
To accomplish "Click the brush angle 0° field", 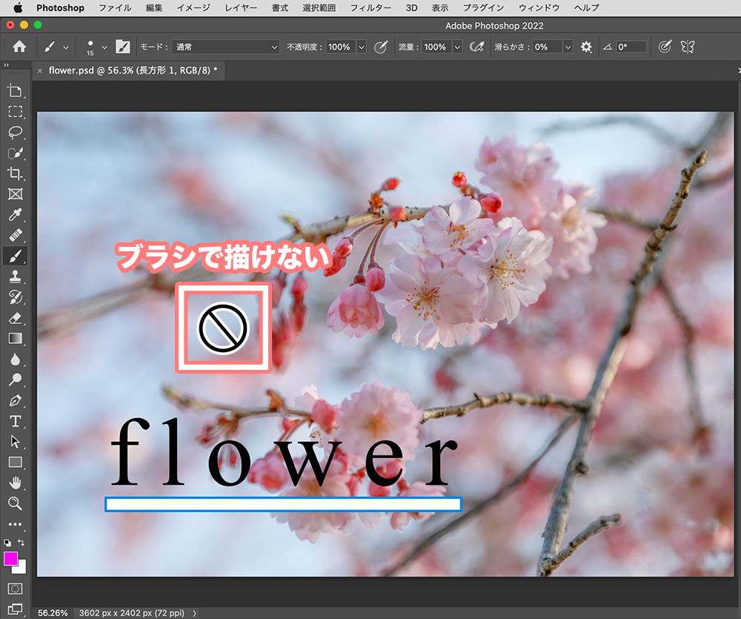I will click(x=631, y=47).
